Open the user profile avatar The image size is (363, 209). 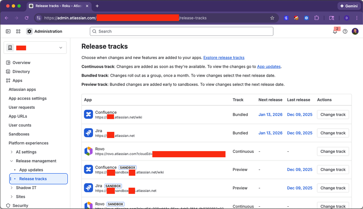(355, 32)
